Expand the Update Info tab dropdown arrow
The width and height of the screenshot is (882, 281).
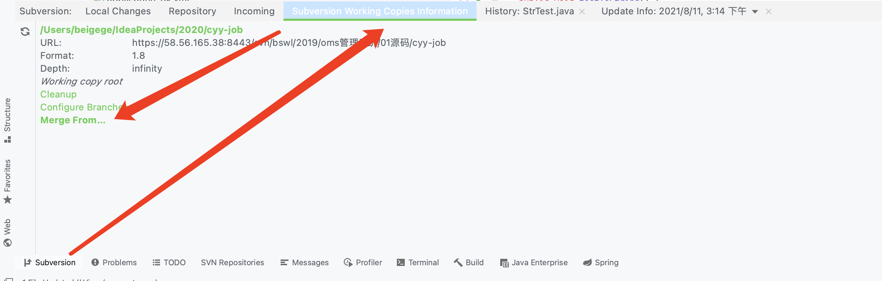[x=755, y=11]
